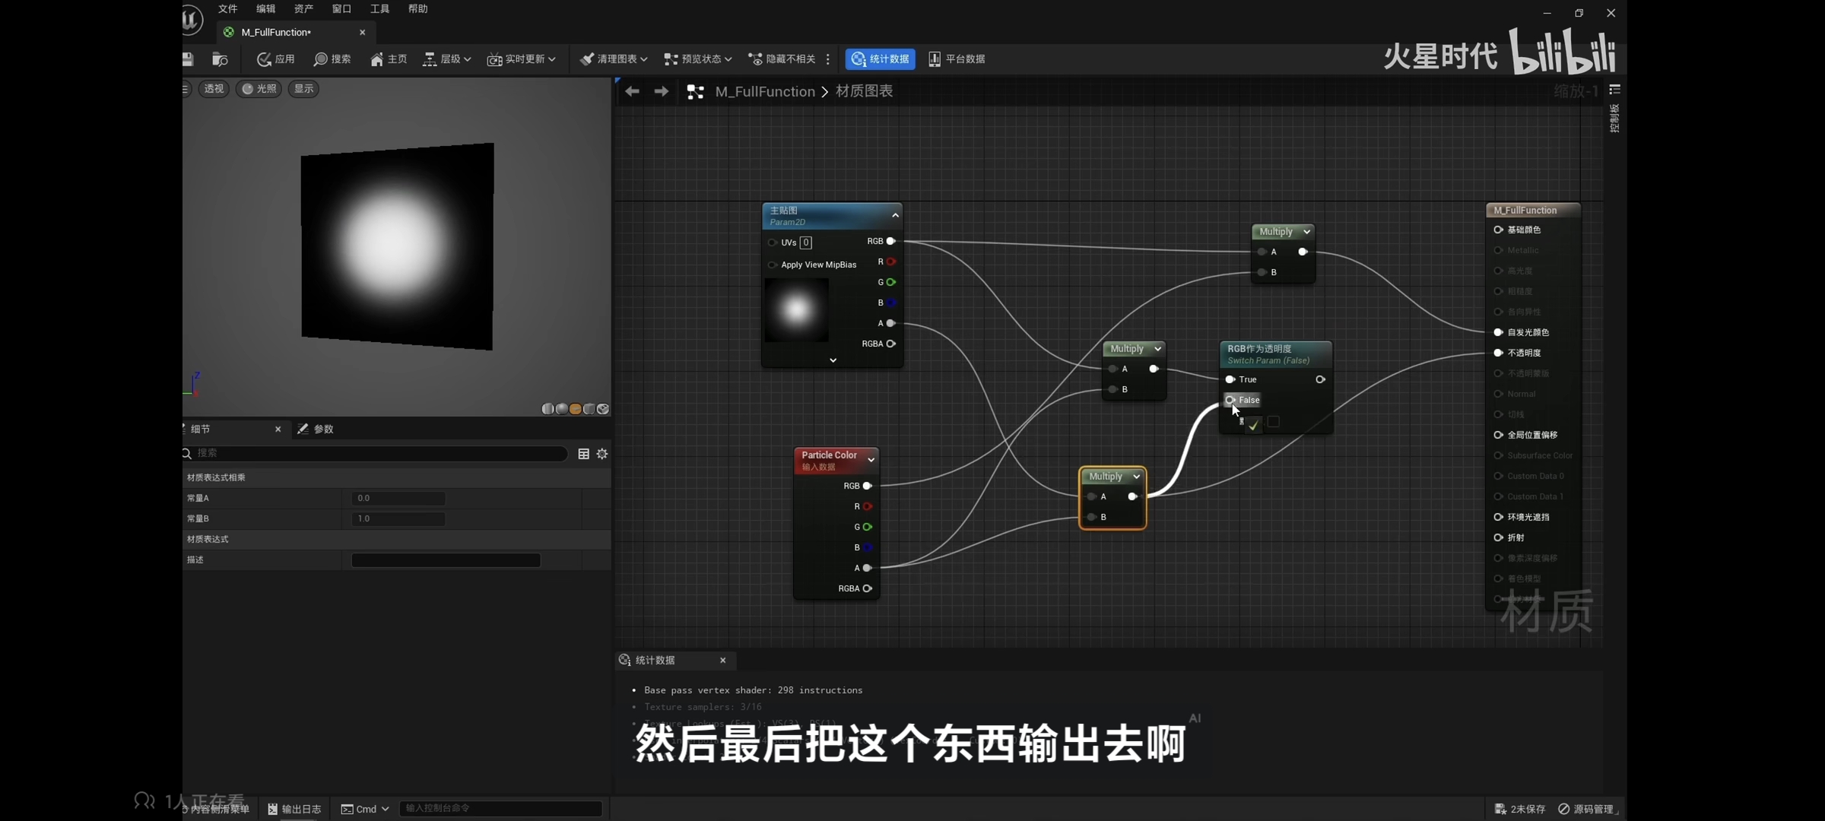Click the 主贴图 texture preview thumbnail

pyautogui.click(x=796, y=310)
